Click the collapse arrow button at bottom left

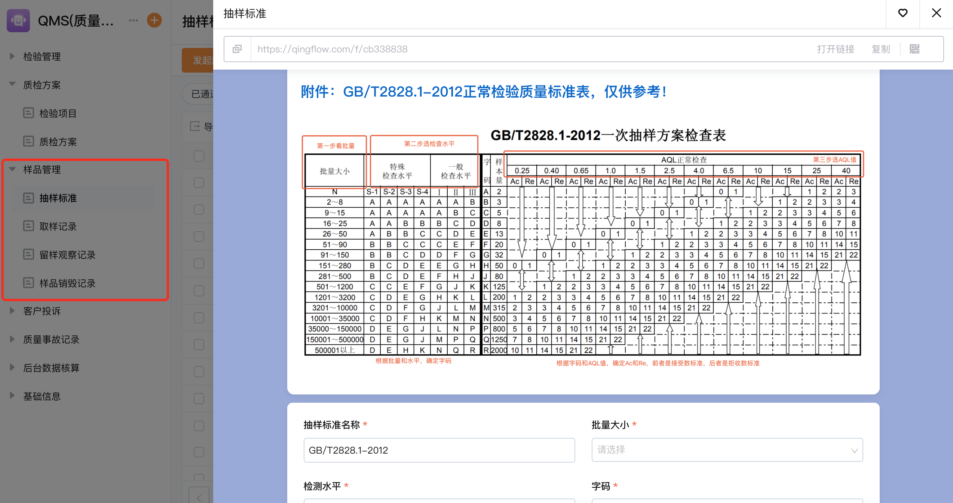pos(199,496)
